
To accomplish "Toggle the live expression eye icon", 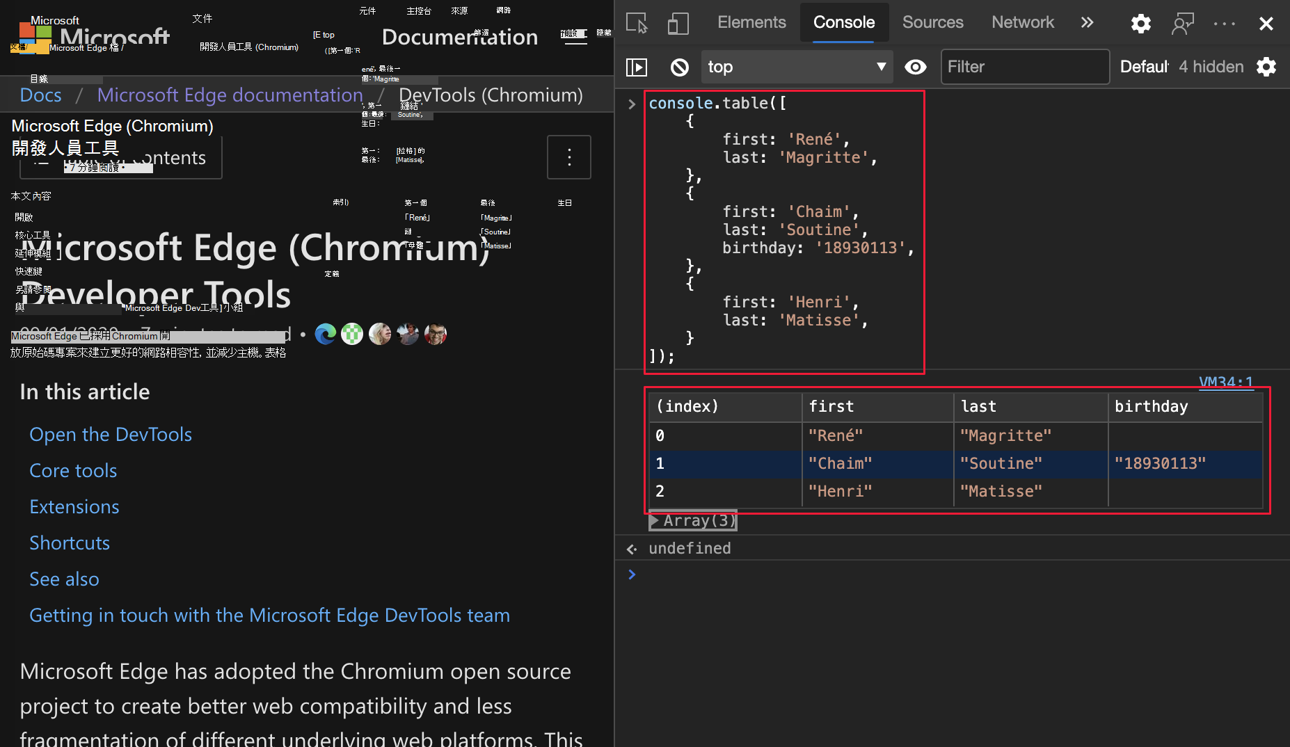I will [x=916, y=67].
